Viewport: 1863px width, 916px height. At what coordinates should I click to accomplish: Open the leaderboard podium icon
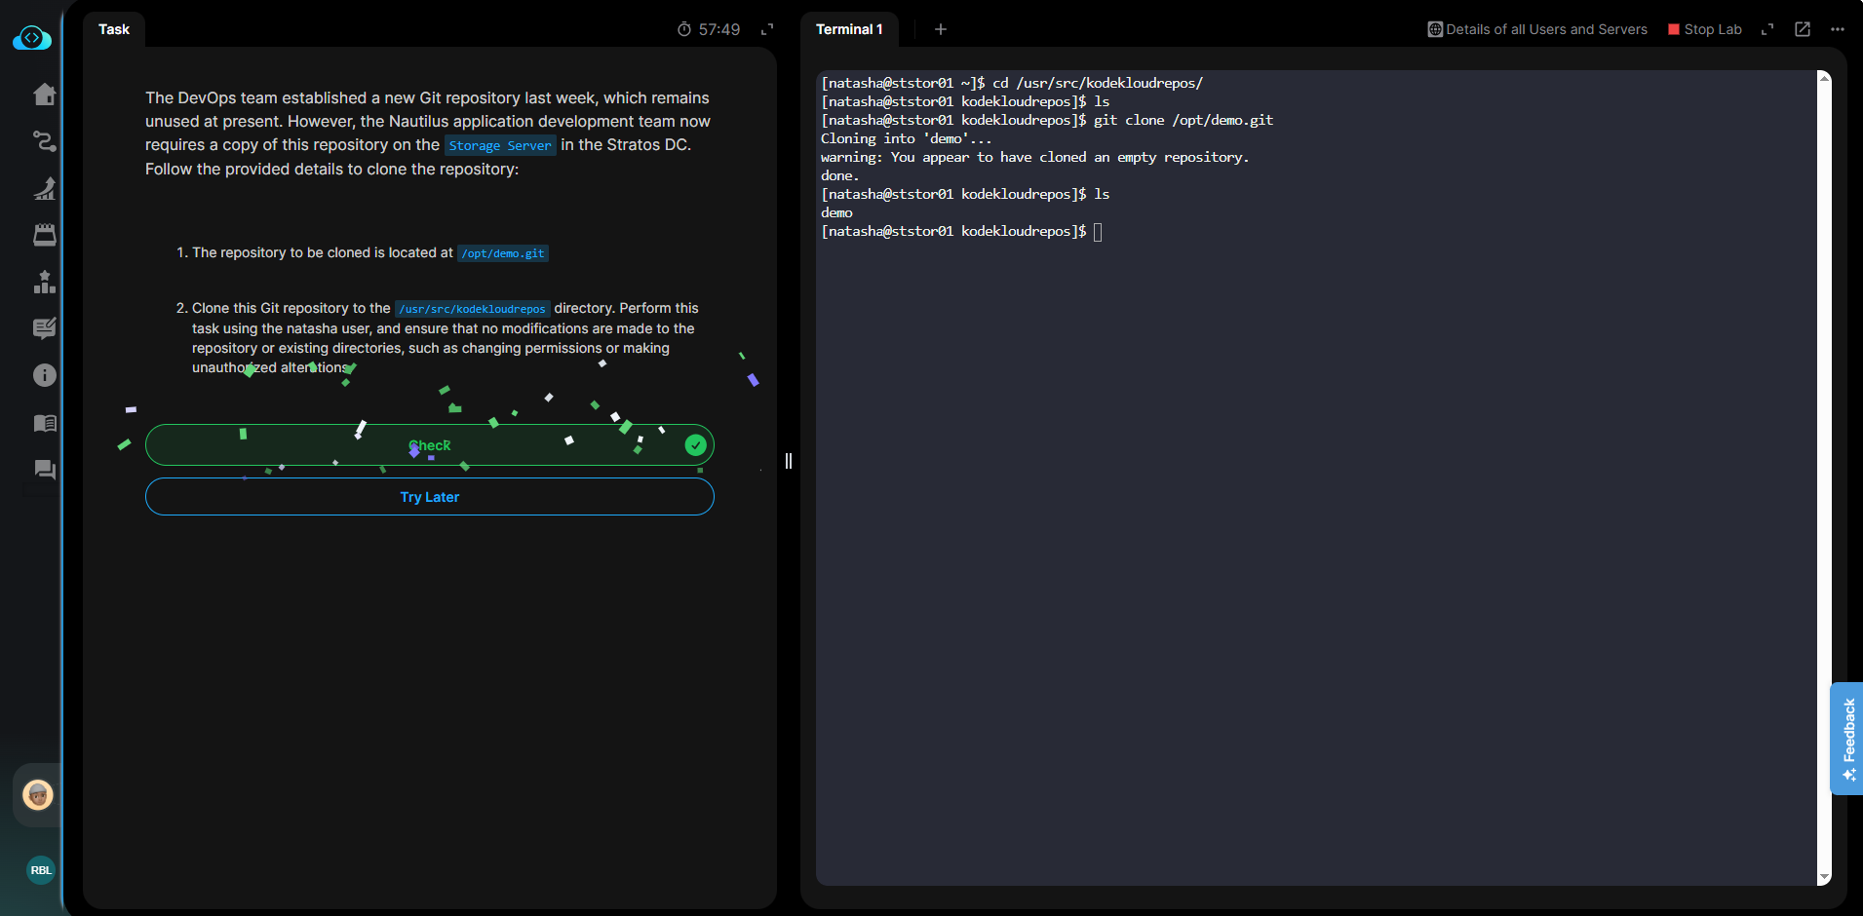[45, 282]
